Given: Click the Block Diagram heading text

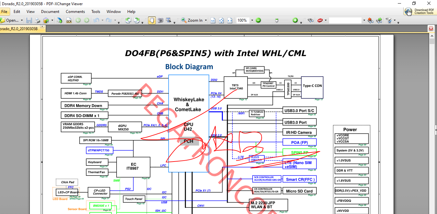Looking at the screenshot, I should [189, 67].
